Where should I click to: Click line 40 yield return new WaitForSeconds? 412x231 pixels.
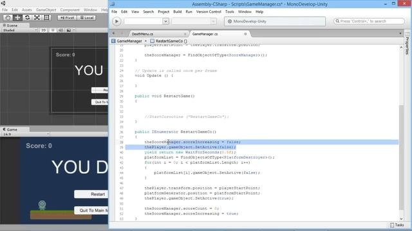(x=190, y=152)
